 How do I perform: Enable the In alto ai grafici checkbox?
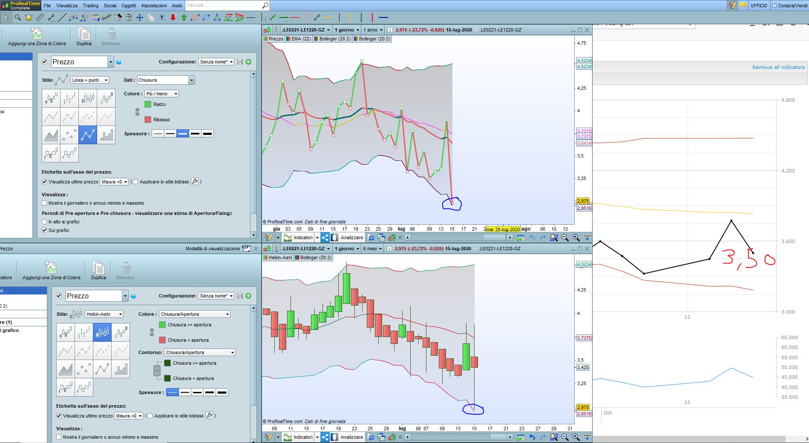[x=44, y=222]
